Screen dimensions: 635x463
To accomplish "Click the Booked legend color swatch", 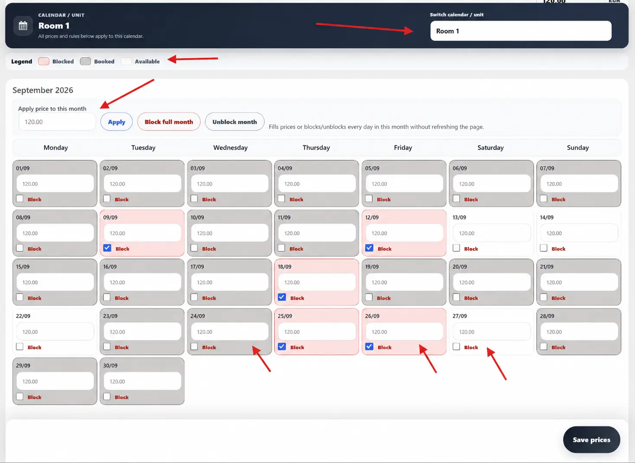I will (x=86, y=61).
